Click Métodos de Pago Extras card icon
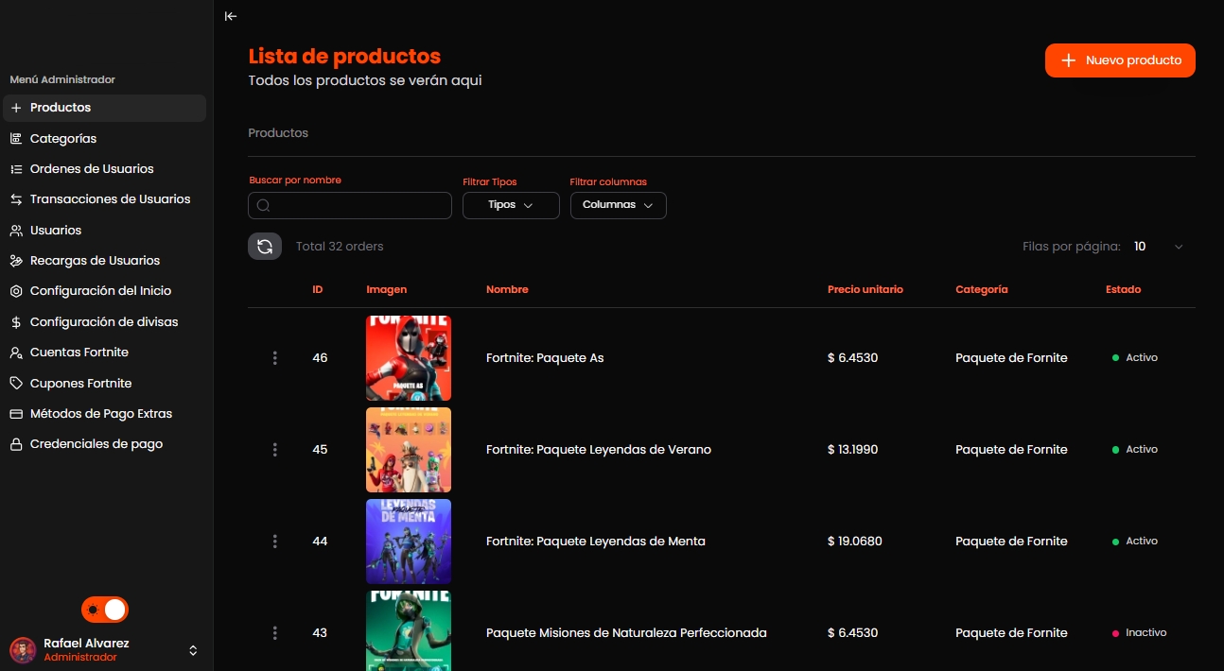Screen dimensions: 1224x671 point(16,414)
